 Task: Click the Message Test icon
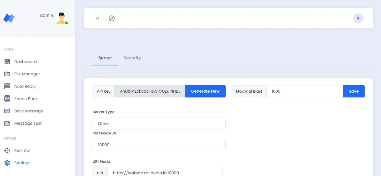tap(7, 123)
